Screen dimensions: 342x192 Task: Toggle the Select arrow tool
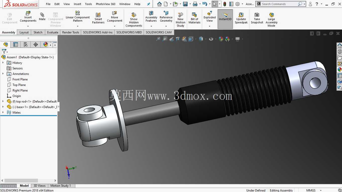tap(214, 4)
